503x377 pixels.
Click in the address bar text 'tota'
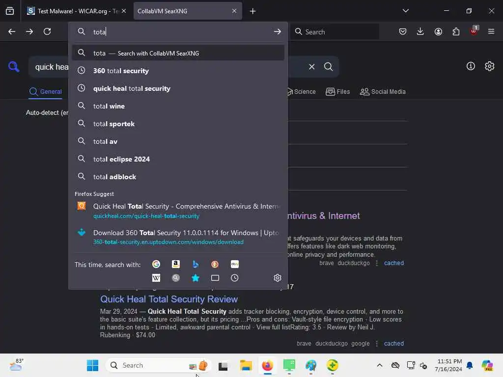[99, 32]
